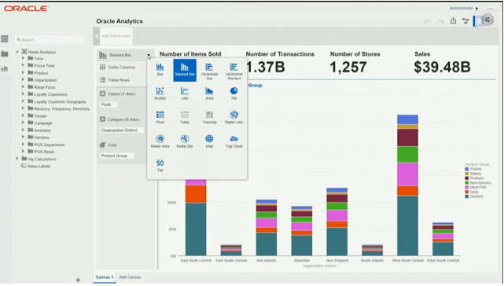Click the Add Canvas tab
Image resolution: width=504 pixels, height=286 pixels.
pos(130,277)
